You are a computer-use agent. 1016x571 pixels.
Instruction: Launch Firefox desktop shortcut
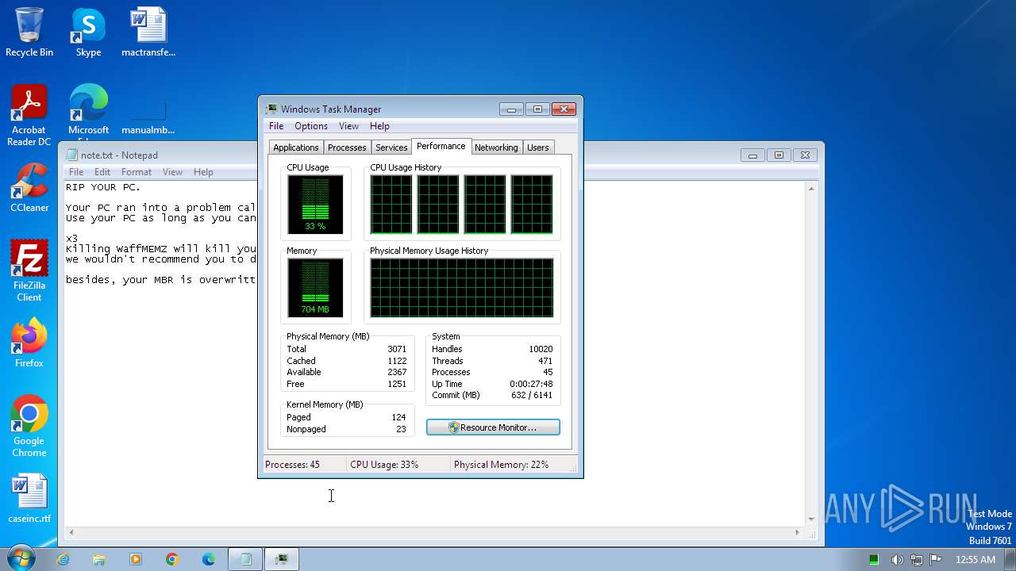click(29, 343)
